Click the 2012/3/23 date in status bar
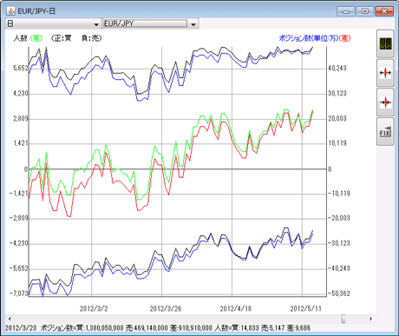399x336 pixels. click(x=21, y=328)
